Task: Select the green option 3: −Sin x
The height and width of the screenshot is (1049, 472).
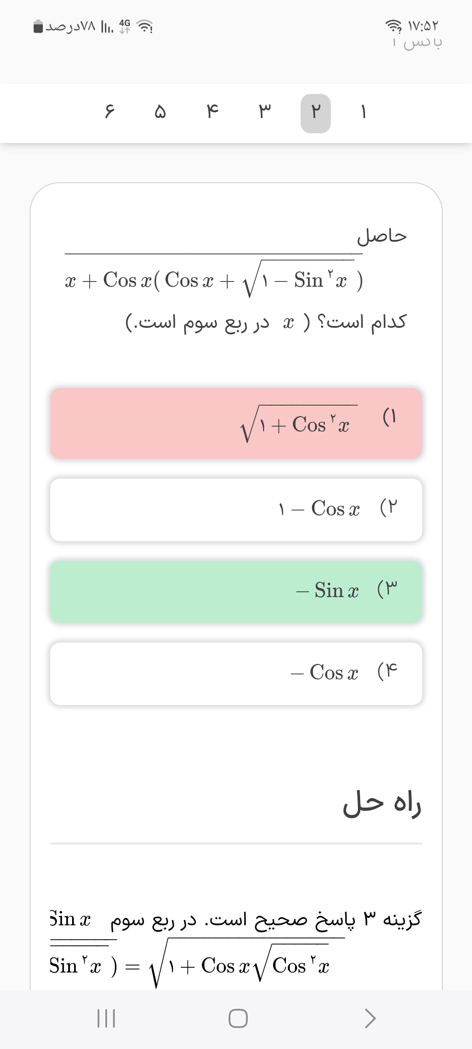Action: coord(236,591)
